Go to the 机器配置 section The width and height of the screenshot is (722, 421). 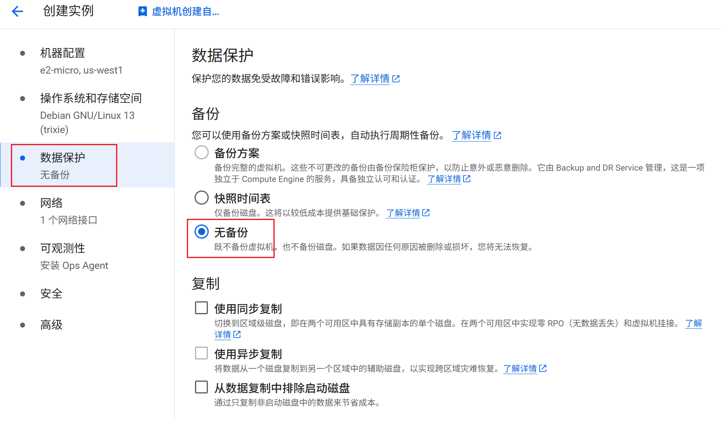63,53
